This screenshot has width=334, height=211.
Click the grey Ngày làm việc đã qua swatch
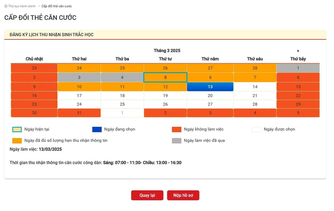(177, 141)
